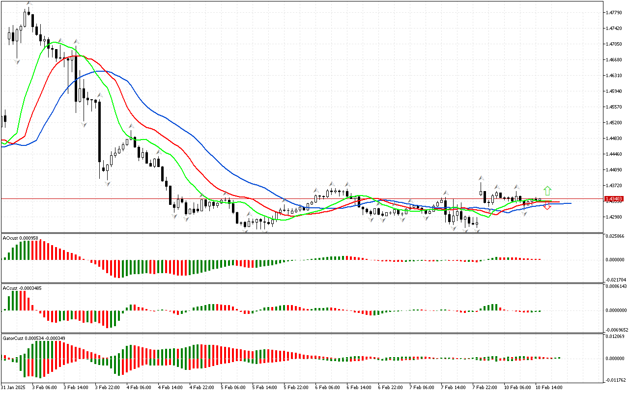
Task: Click the 0.012069 value on GatorCust scale
Action: pos(615,337)
